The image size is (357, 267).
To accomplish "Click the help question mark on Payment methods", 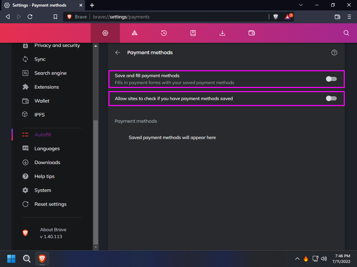I will (x=334, y=52).
